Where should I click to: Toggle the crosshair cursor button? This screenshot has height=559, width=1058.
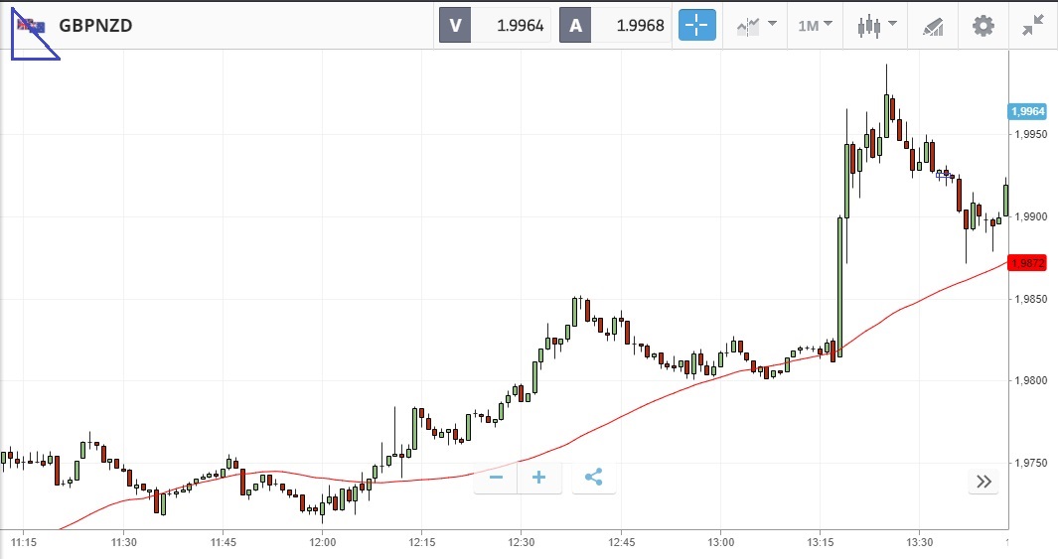[x=697, y=25]
